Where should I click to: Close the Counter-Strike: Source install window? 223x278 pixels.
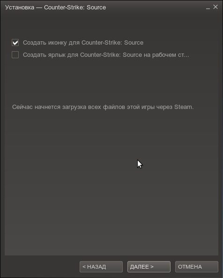pyautogui.click(x=216, y=7)
